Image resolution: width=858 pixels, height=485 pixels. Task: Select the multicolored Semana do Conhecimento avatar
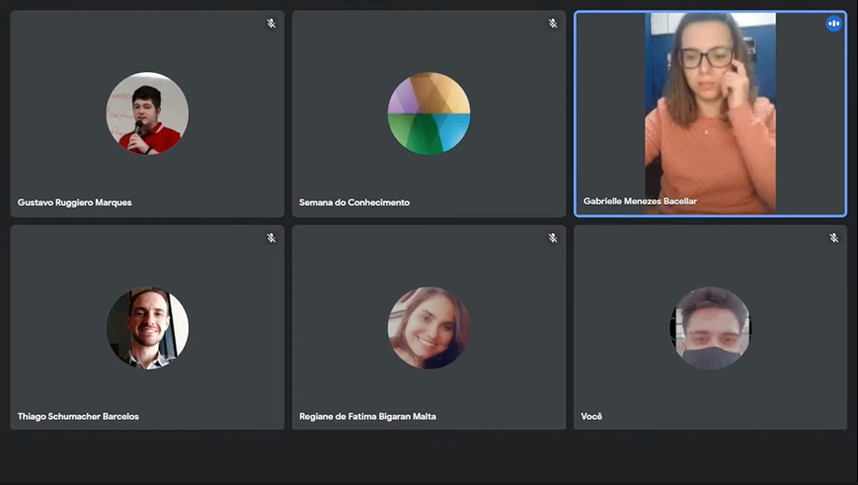point(429,114)
